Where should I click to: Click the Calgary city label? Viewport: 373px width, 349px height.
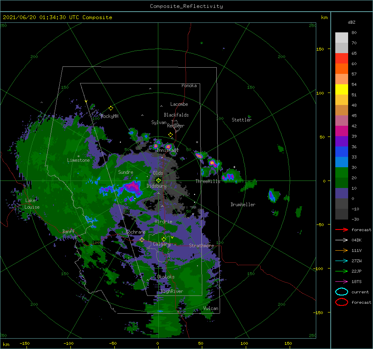click(x=162, y=244)
